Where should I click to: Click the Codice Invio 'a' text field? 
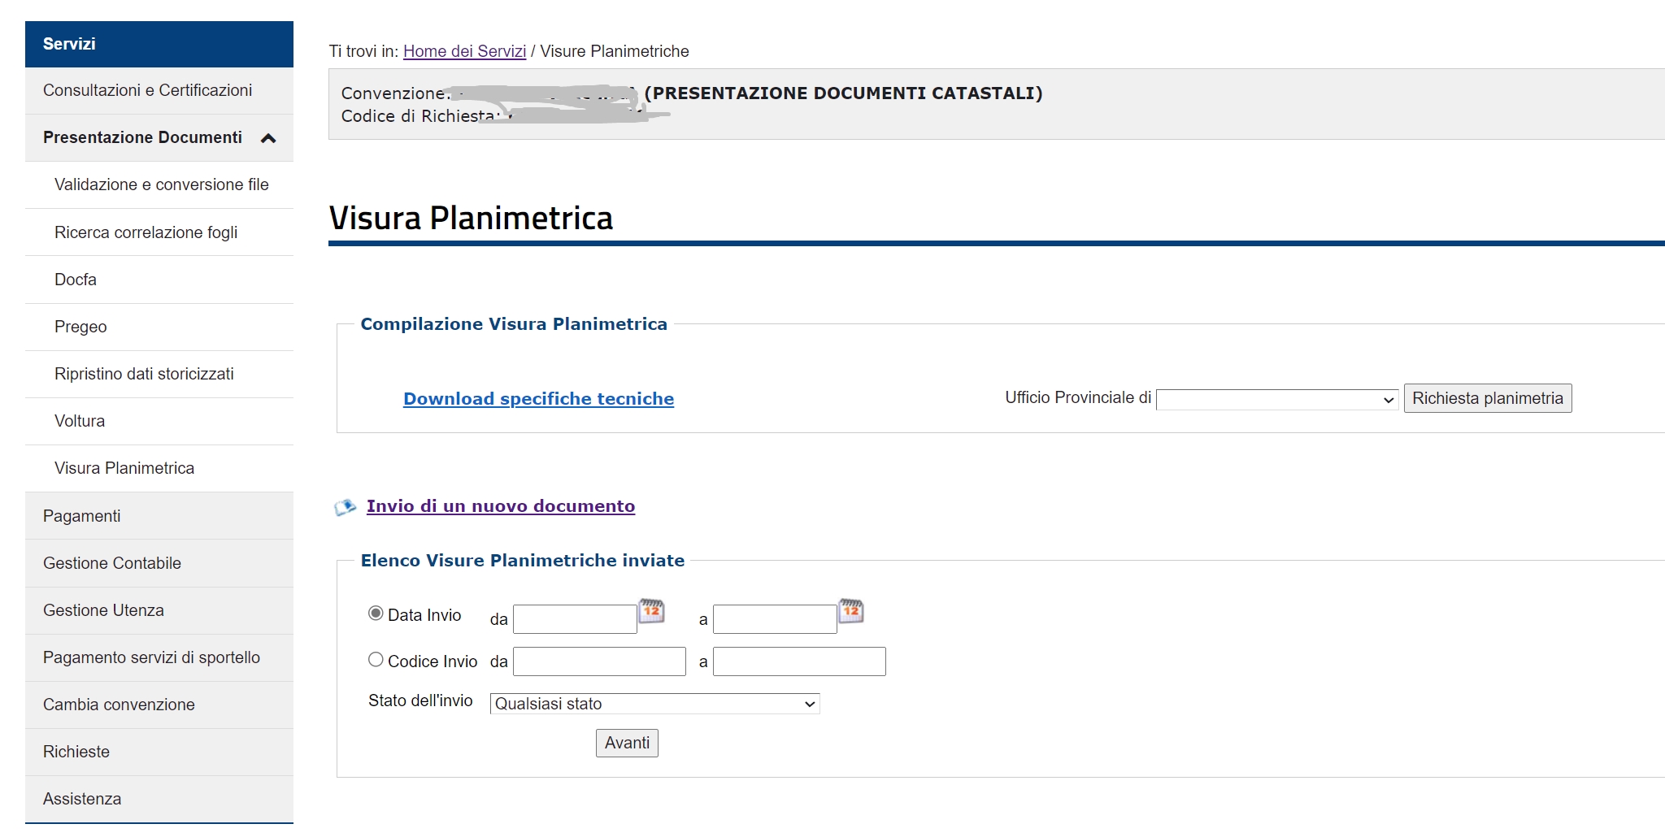pyautogui.click(x=798, y=661)
